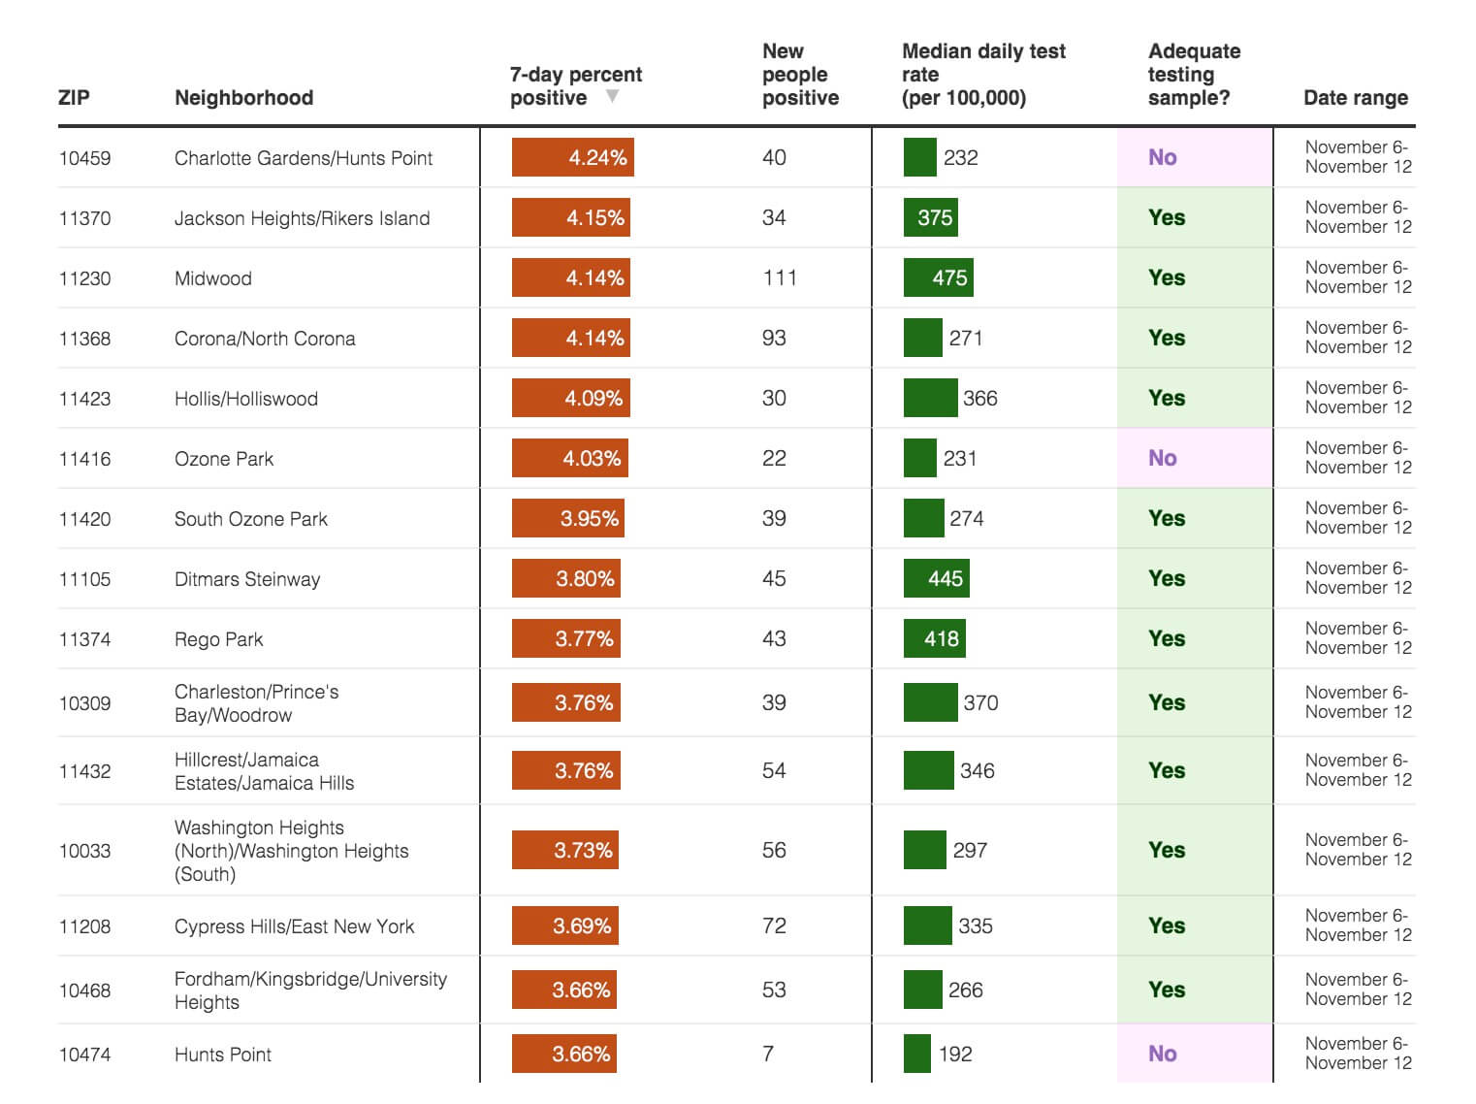This screenshot has height=1104, width=1476.
Task: Click the 3.66% bar for Hunts Point row
Action: [x=564, y=1054]
